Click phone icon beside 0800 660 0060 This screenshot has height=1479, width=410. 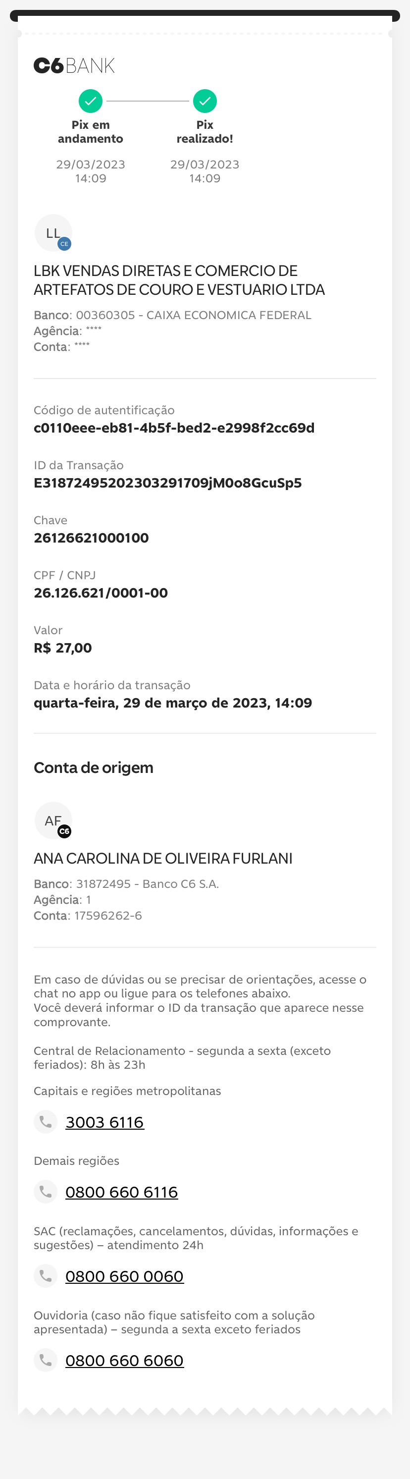(46, 1276)
